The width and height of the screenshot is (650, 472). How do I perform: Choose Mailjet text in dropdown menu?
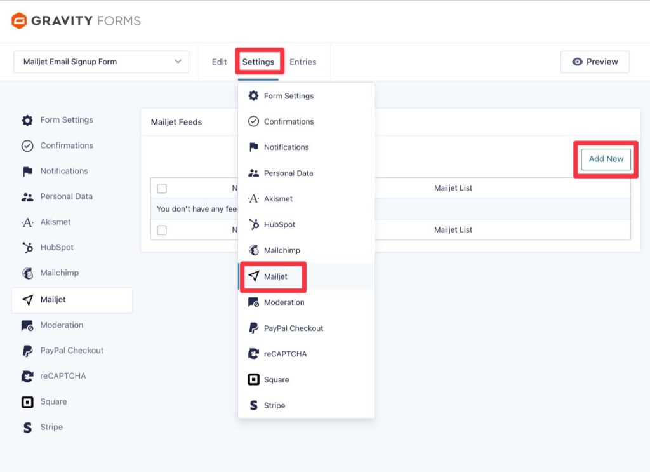tap(275, 276)
